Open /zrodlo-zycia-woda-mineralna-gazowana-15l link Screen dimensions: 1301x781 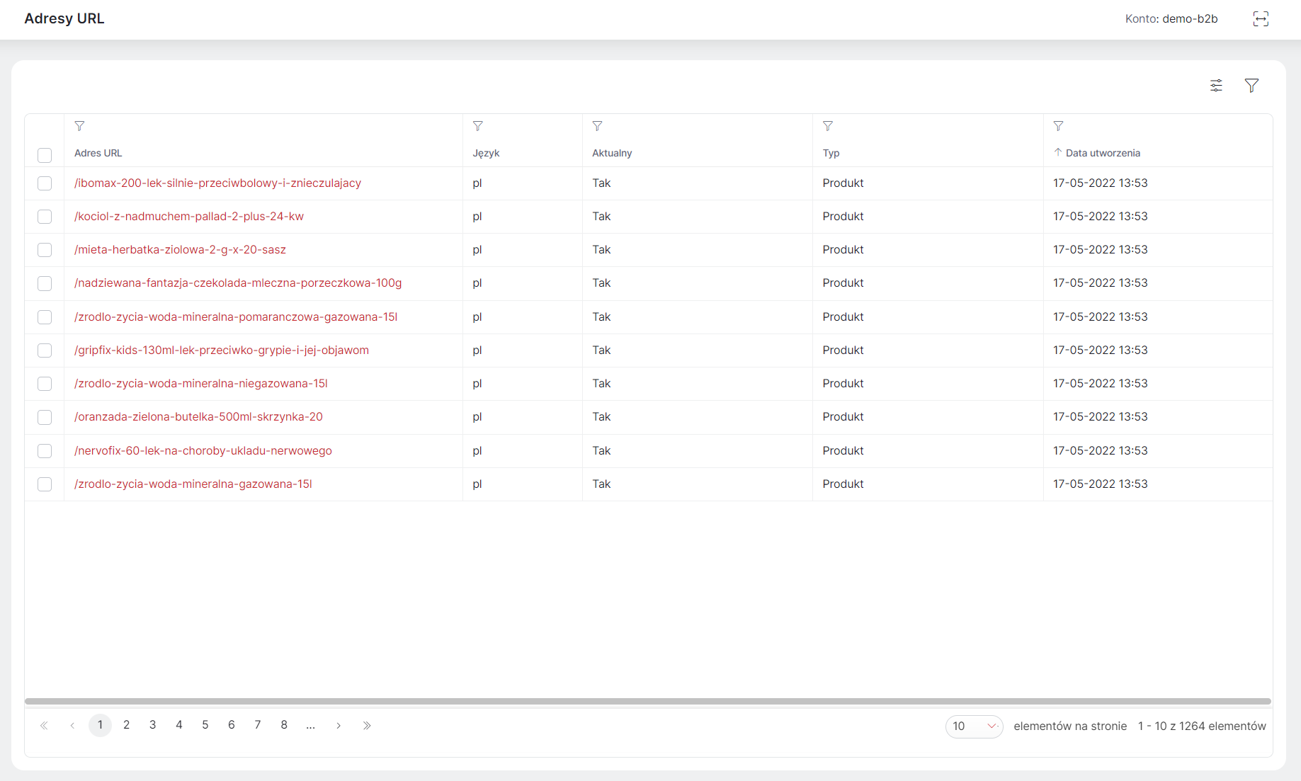(x=193, y=484)
